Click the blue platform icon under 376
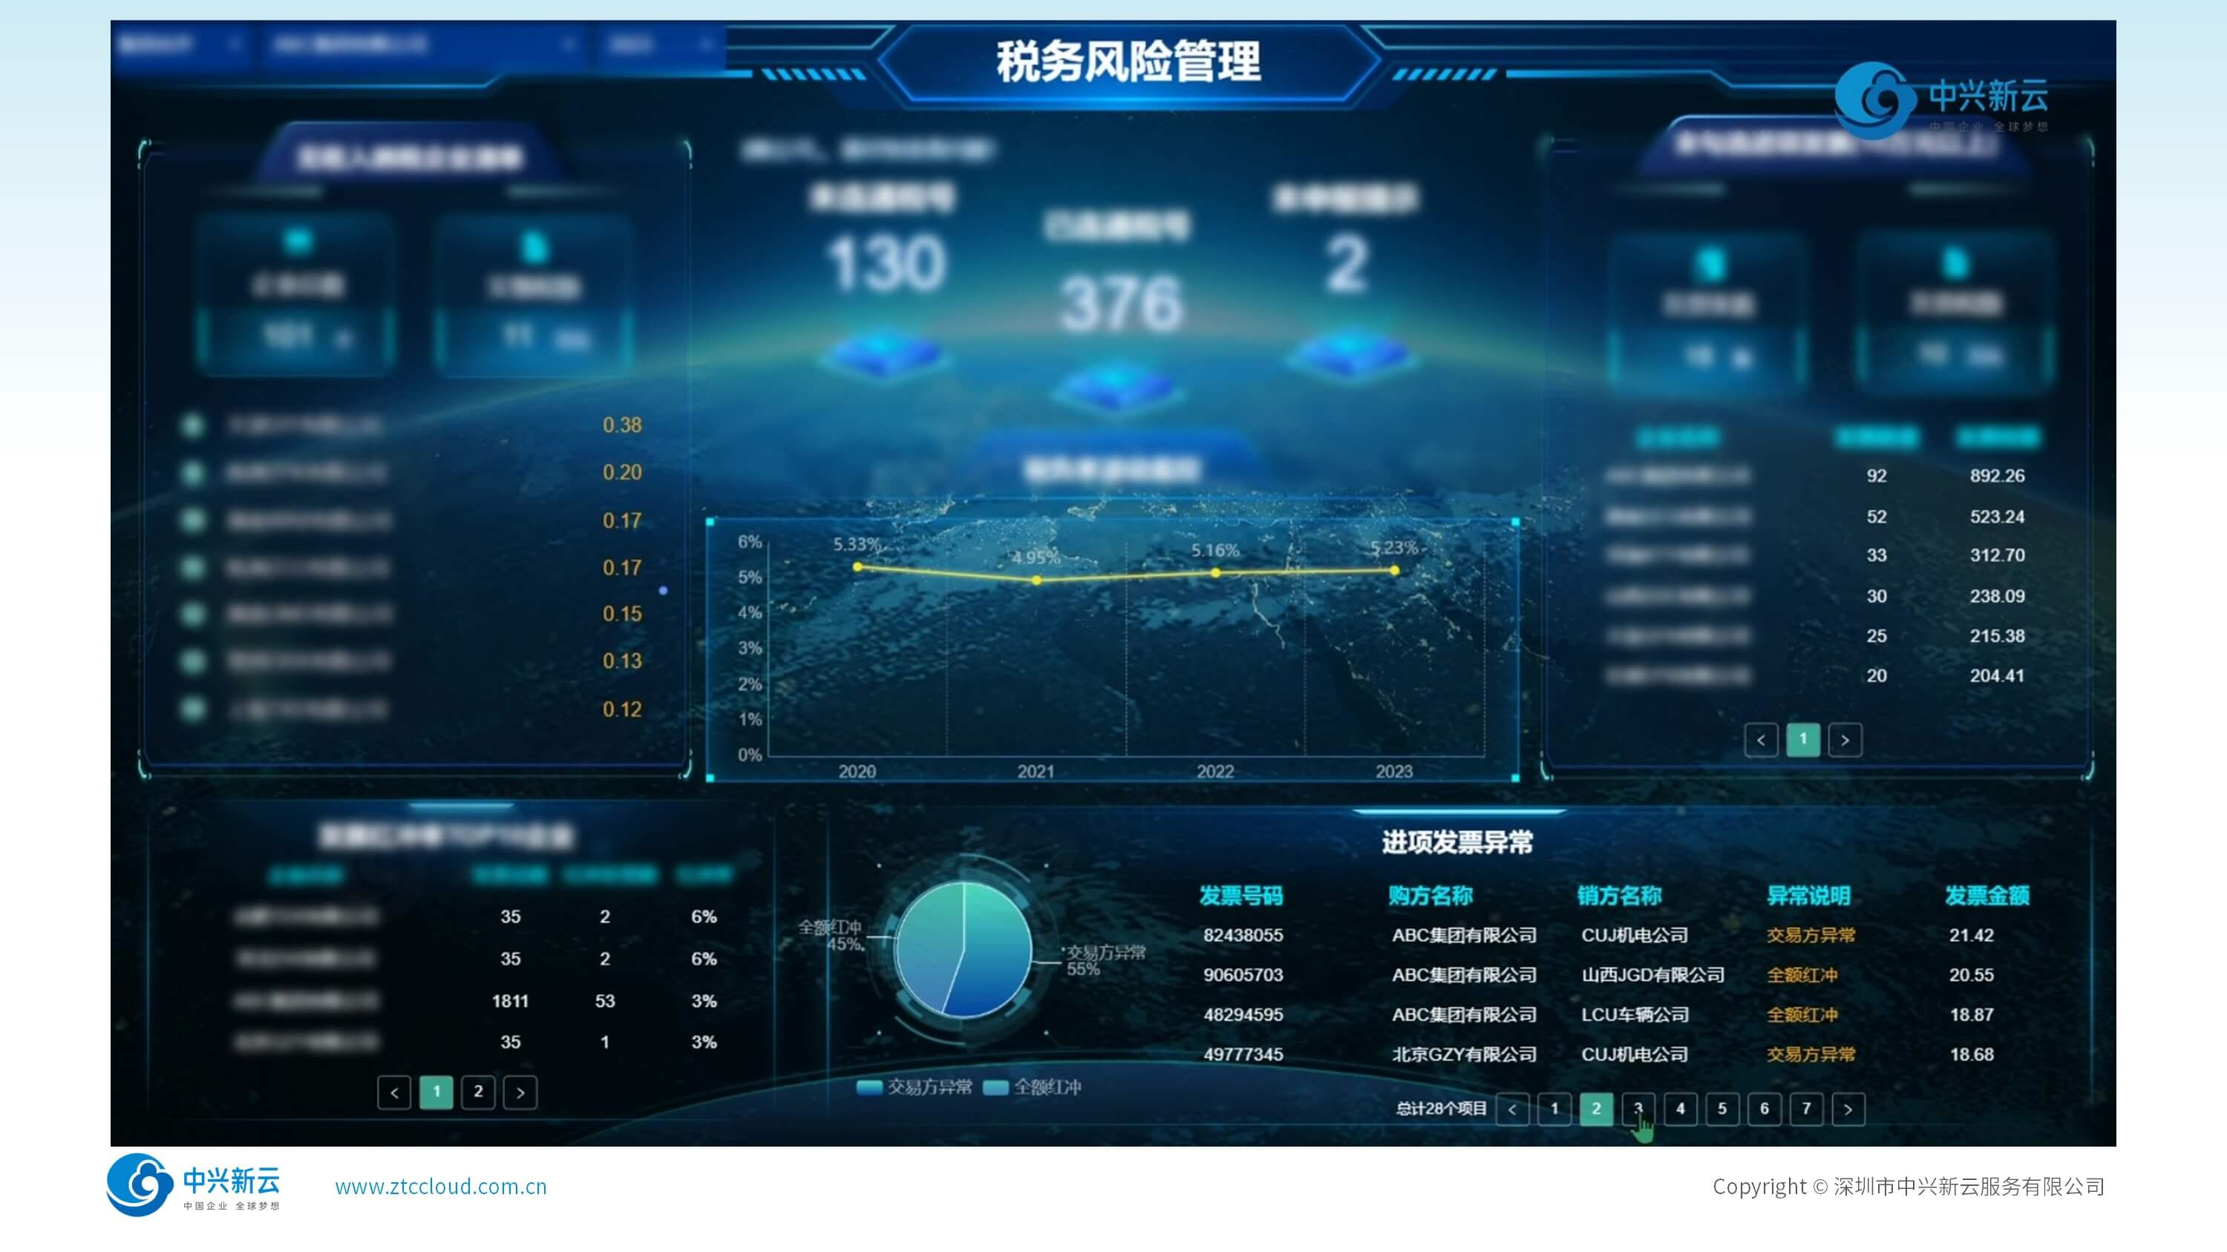Screen dimensions: 2227x1252 1119,387
